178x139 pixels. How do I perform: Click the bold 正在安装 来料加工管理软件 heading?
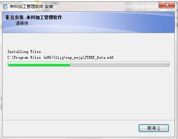[x=34, y=18]
